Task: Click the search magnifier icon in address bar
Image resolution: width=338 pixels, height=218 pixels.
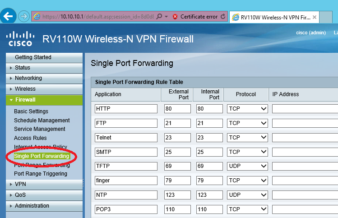Action: click(x=159, y=16)
